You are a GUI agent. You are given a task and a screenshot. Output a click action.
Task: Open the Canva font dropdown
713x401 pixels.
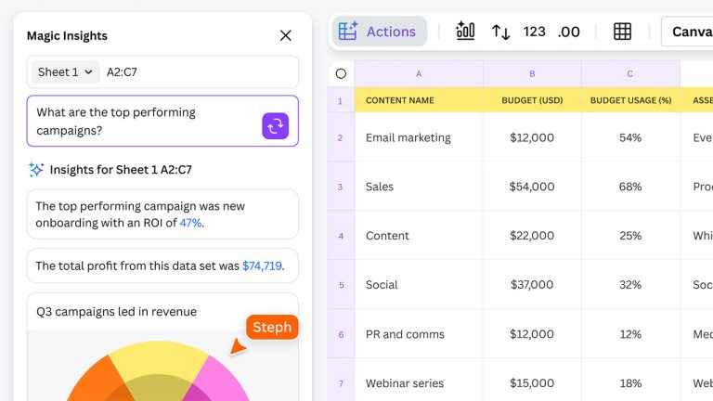click(689, 32)
